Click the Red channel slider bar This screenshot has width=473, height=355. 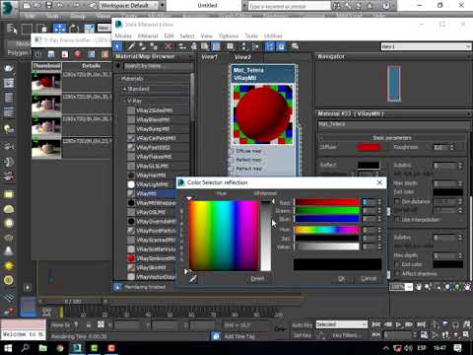pos(327,202)
